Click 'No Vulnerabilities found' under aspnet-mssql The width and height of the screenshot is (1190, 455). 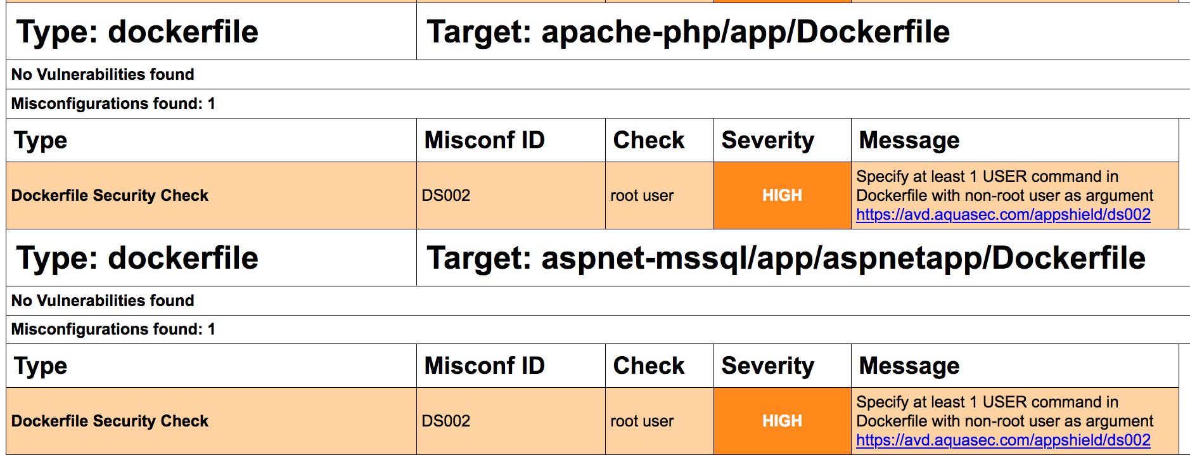(x=103, y=300)
